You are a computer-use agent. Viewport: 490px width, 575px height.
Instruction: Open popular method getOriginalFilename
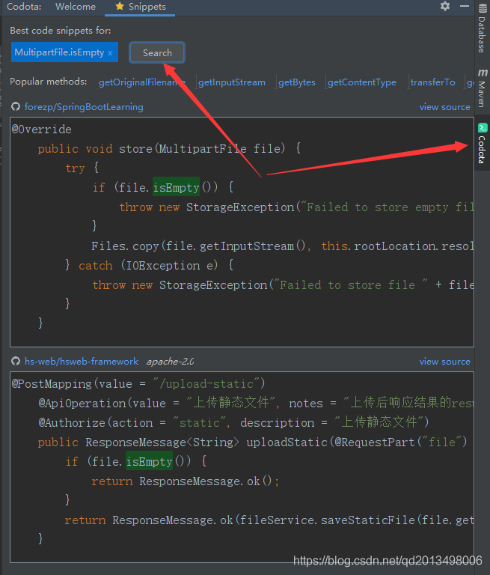142,82
